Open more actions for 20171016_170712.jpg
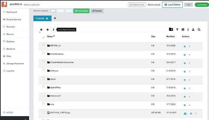This screenshot has width=209, height=120. pos(196,113)
